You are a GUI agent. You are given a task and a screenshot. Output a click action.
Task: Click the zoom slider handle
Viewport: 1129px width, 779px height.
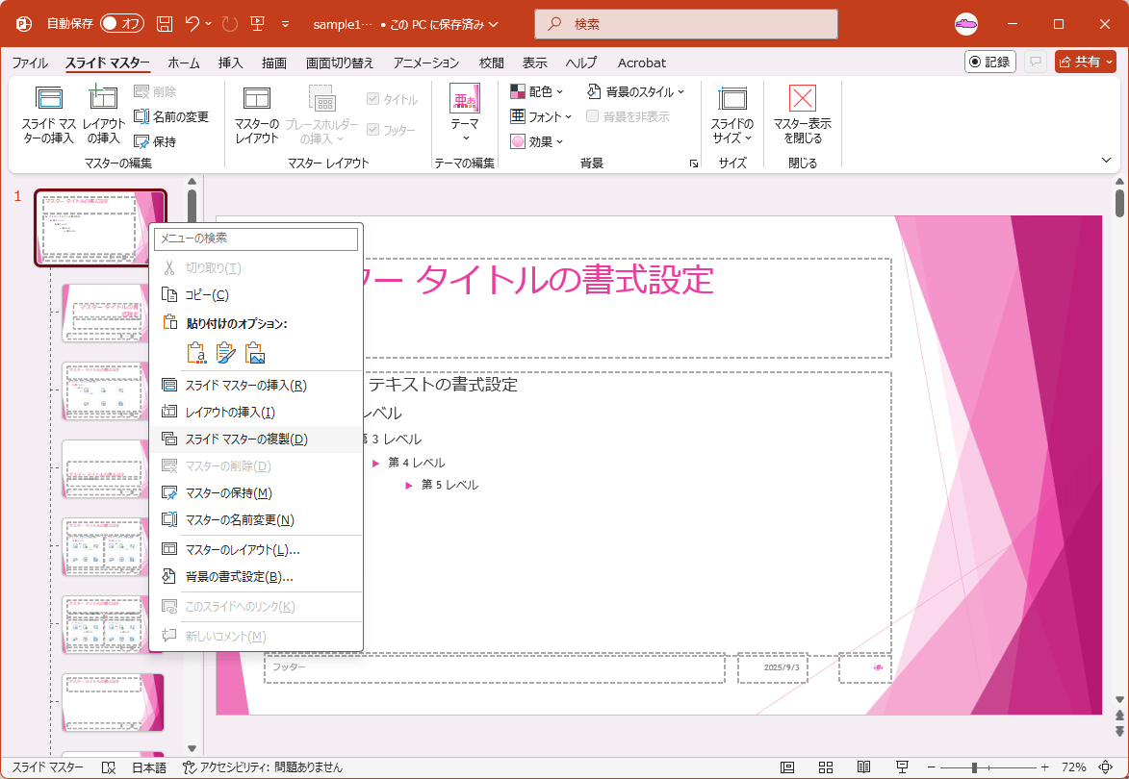pos(974,767)
